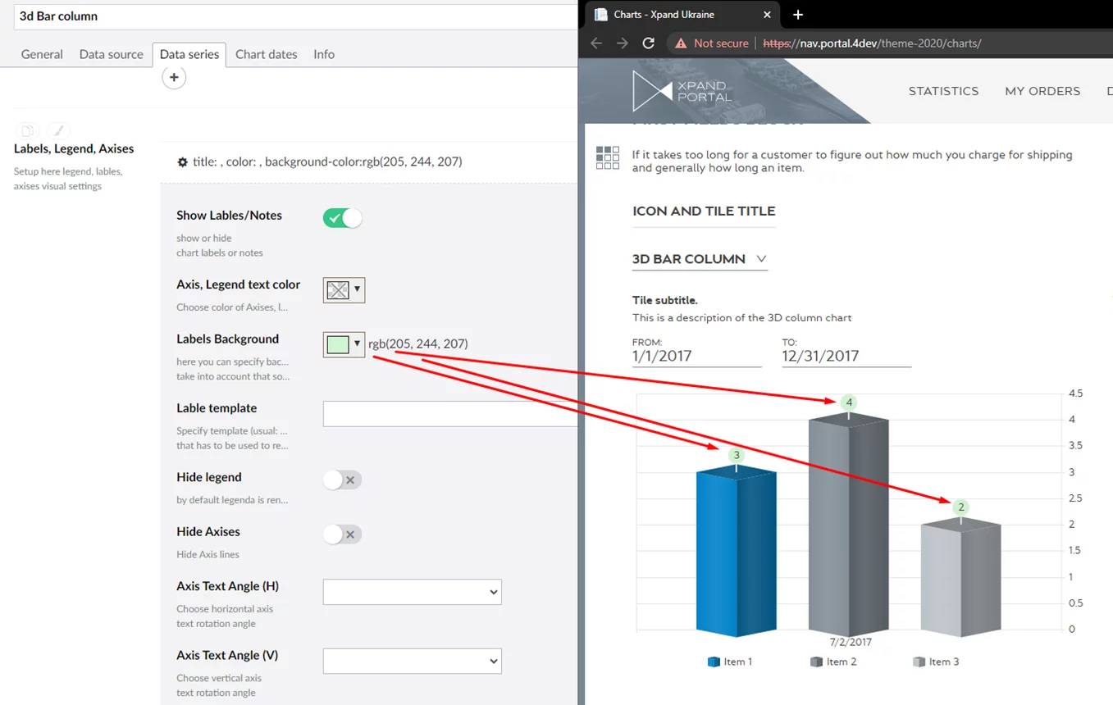Open a new browser tab

pyautogui.click(x=798, y=15)
